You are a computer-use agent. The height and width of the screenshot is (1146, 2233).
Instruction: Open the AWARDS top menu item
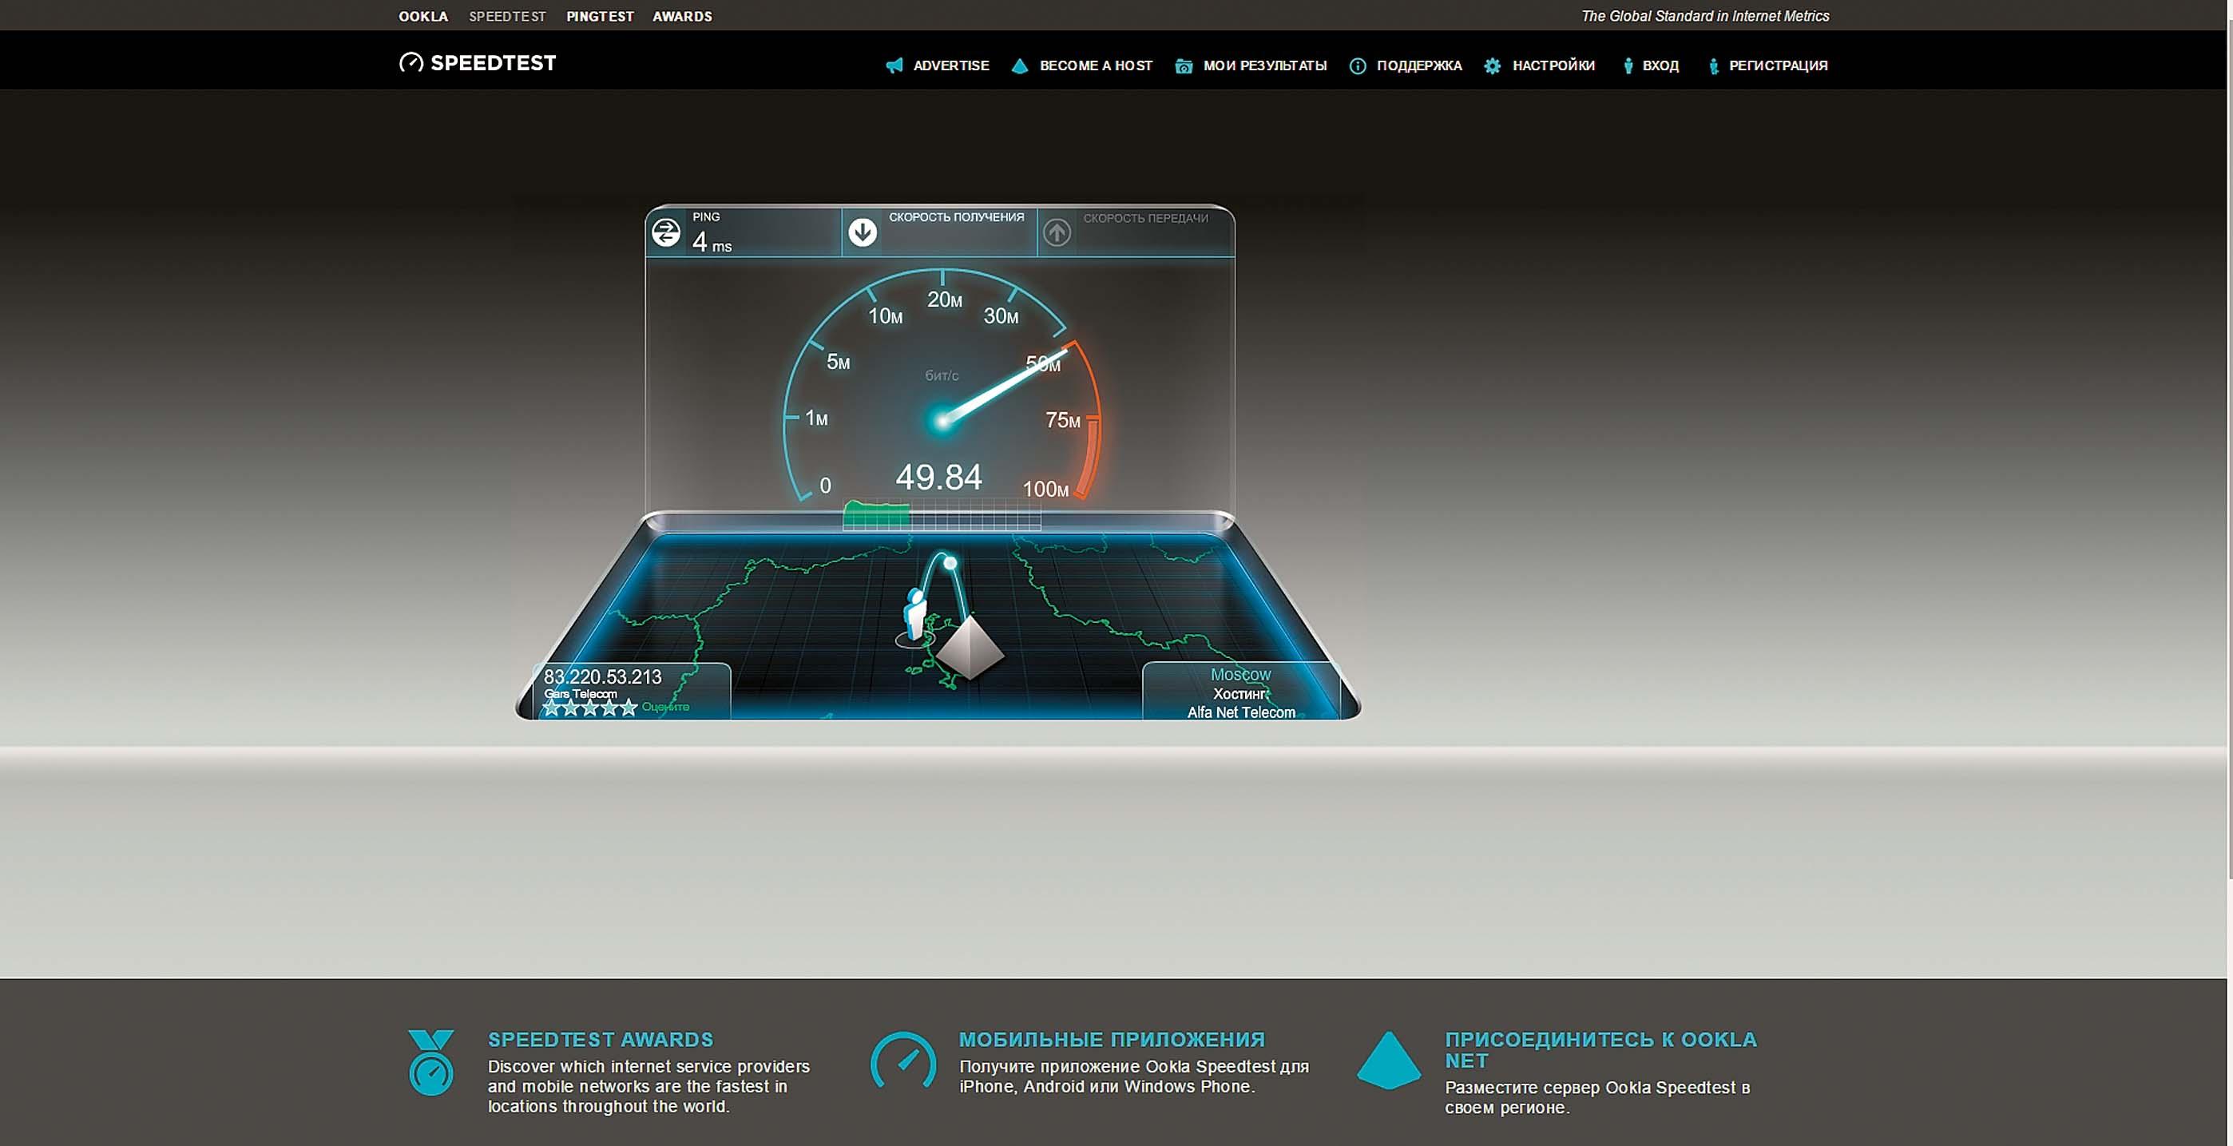tap(682, 17)
